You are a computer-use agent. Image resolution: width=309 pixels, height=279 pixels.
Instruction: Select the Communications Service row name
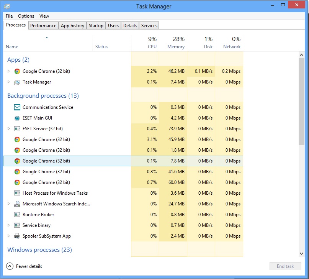coord(48,107)
